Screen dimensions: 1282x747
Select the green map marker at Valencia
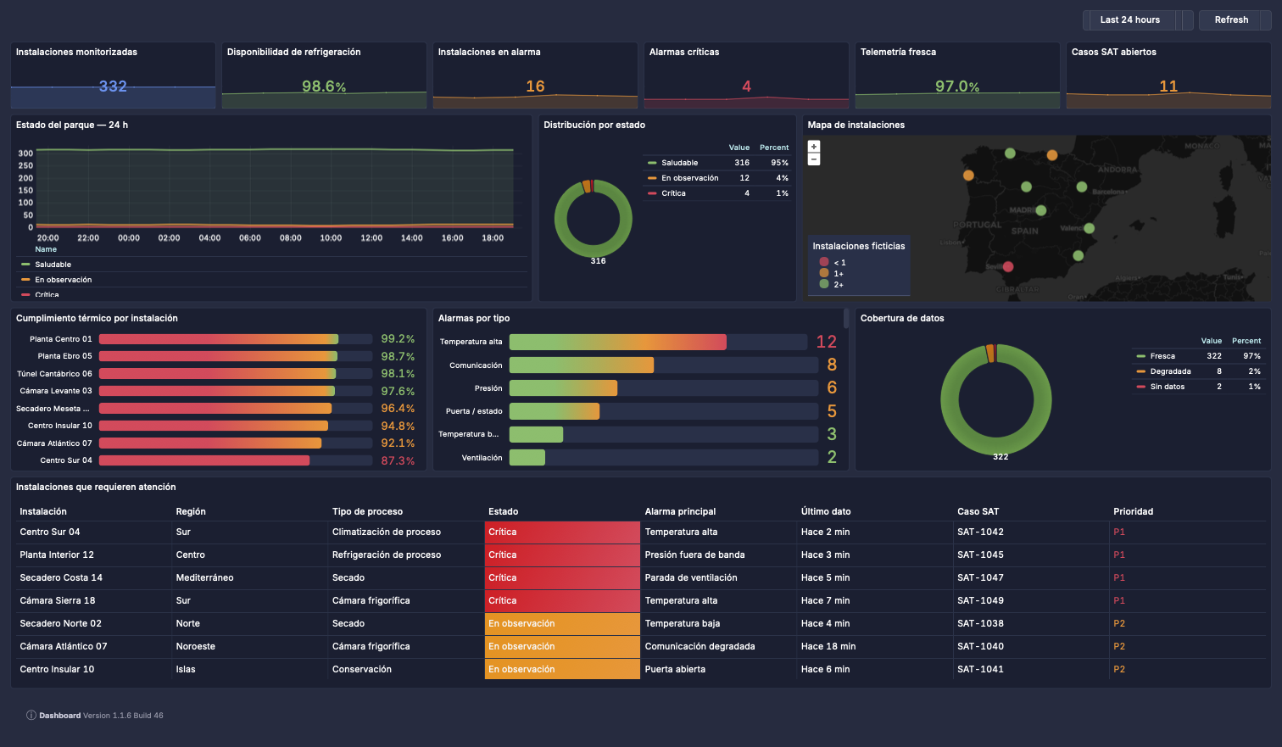[x=1090, y=228]
